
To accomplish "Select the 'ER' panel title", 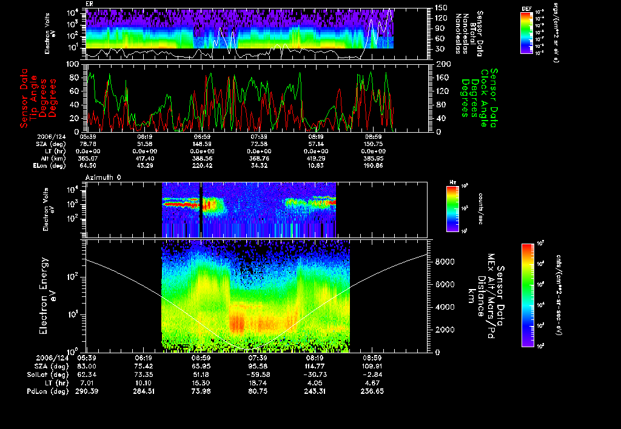I will point(89,4).
